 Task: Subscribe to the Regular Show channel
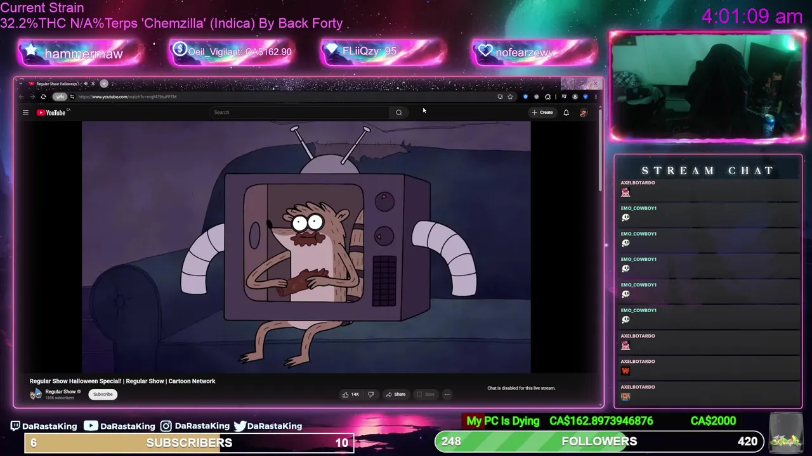[x=103, y=395]
